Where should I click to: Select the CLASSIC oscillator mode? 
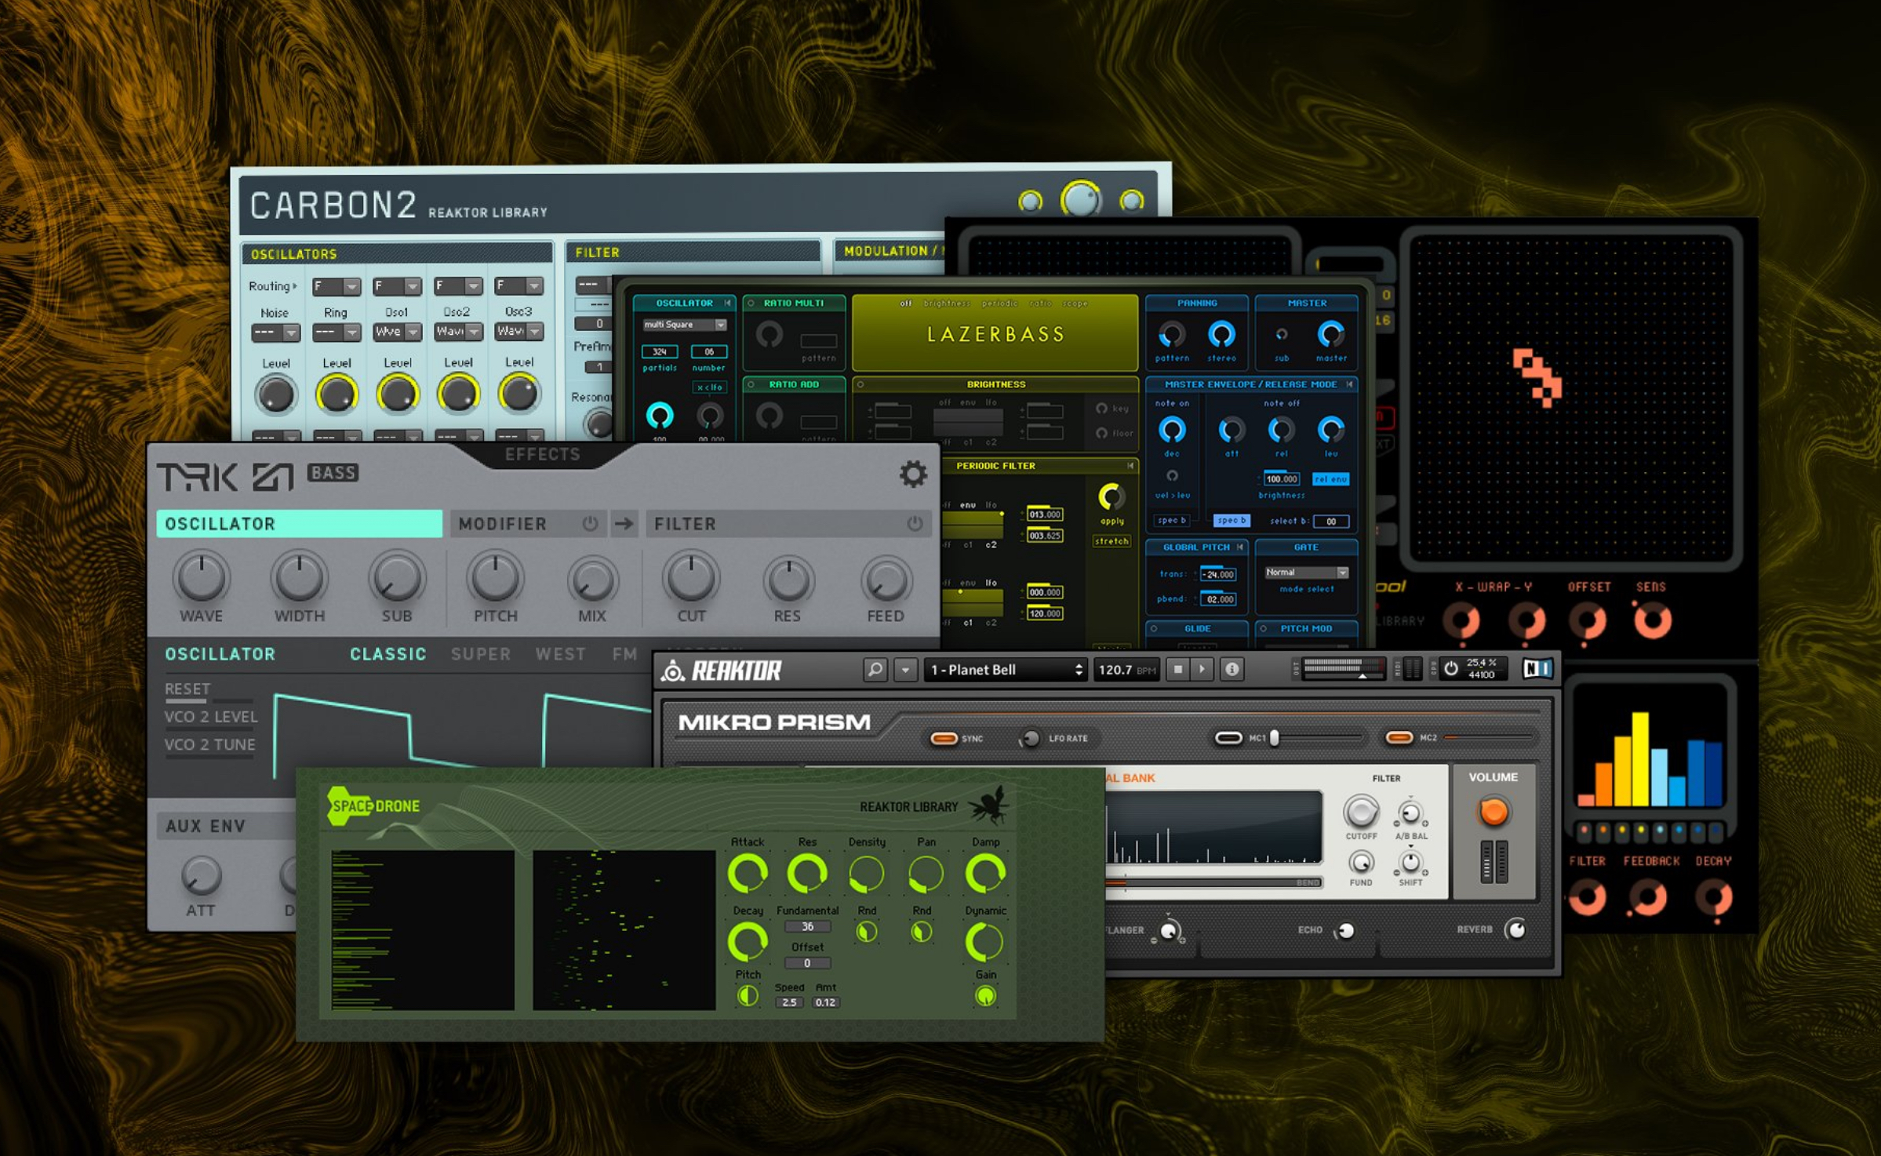pyautogui.click(x=388, y=654)
